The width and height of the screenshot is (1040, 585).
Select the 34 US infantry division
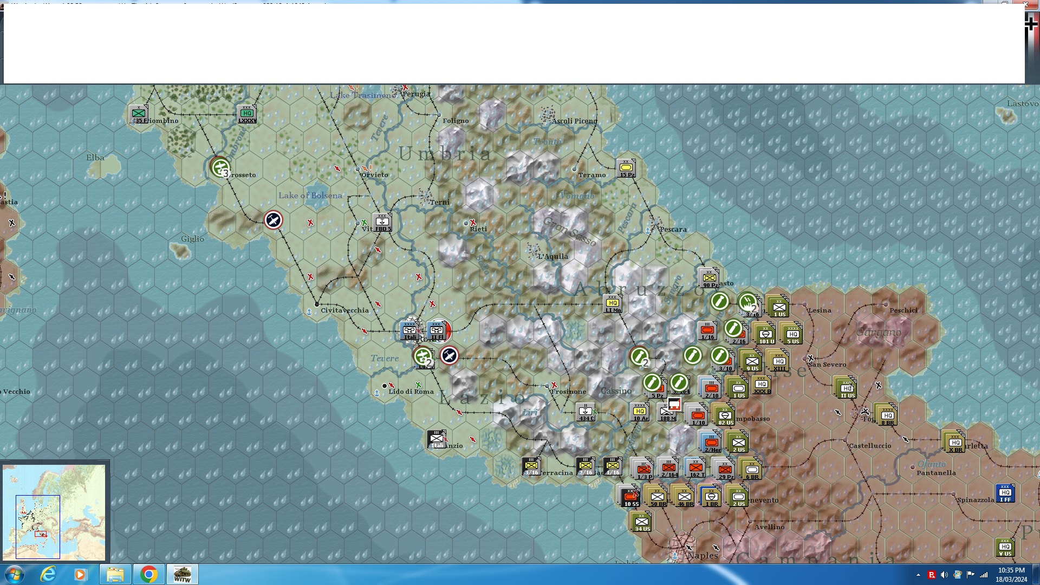point(642,522)
